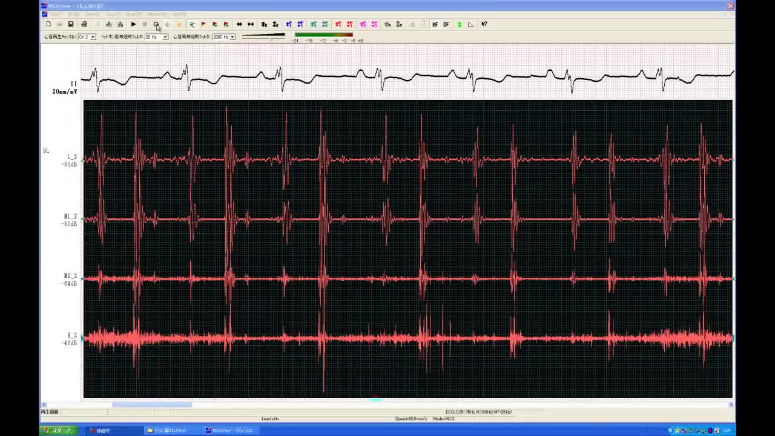Click the New document icon

[x=48, y=24]
